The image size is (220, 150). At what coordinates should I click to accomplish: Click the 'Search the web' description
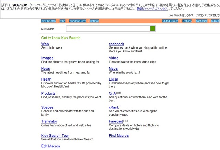coord(51,48)
